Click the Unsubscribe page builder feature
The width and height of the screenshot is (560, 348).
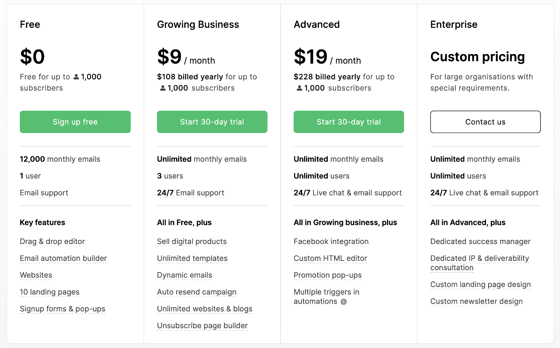pyautogui.click(x=202, y=325)
